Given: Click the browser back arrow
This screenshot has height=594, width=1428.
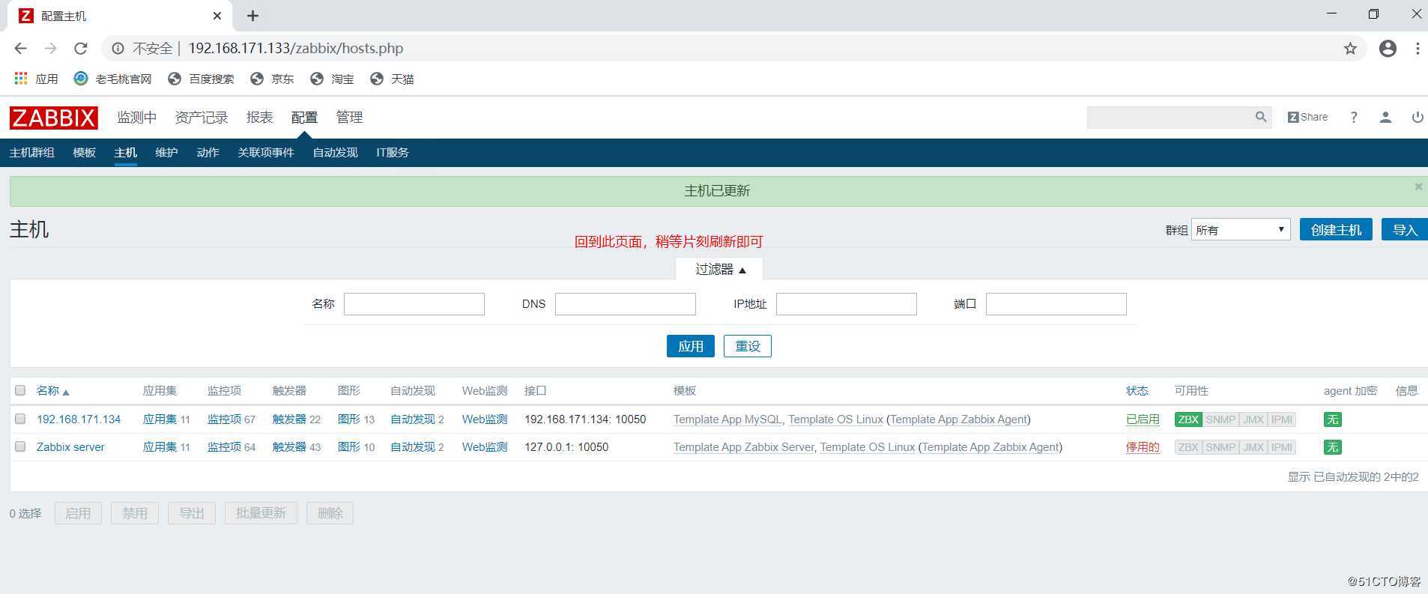Looking at the screenshot, I should (x=20, y=48).
